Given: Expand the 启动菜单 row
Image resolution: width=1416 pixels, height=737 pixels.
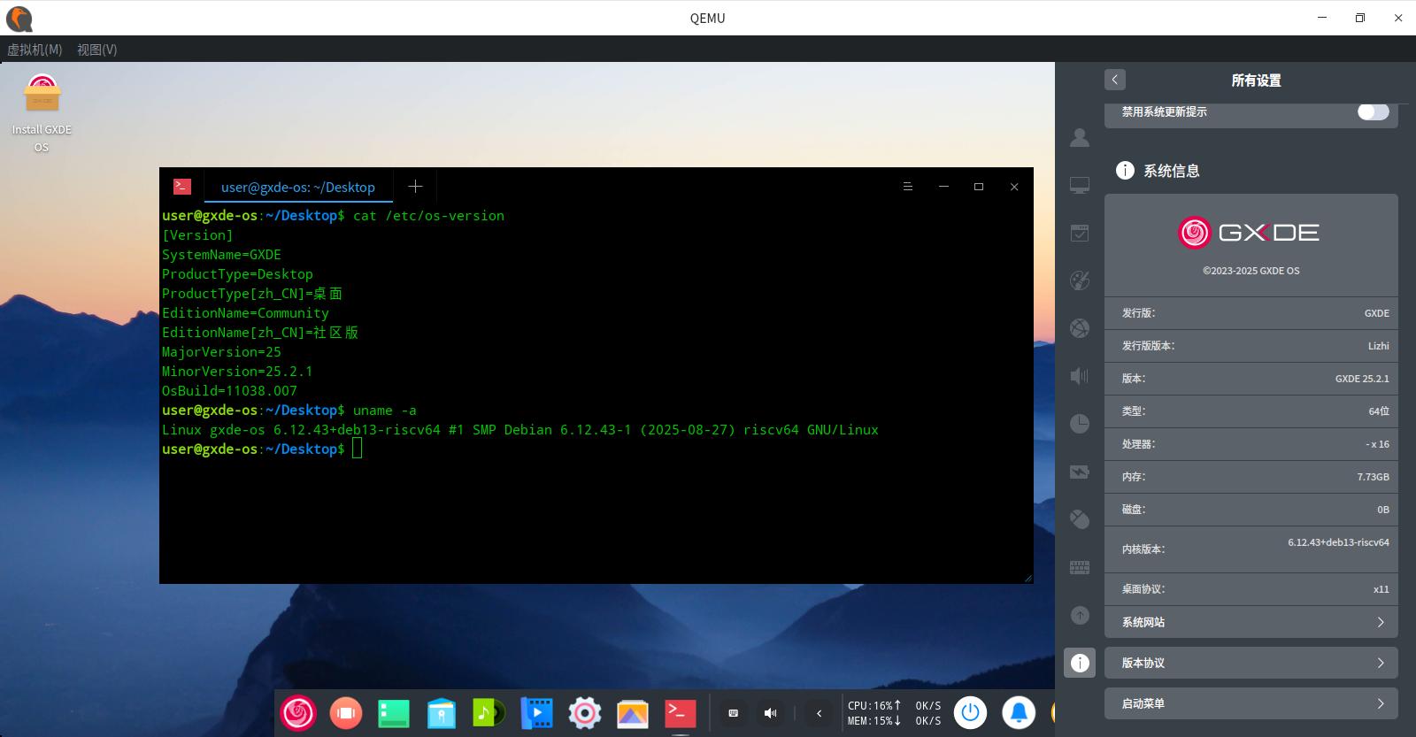Looking at the screenshot, I should [x=1251, y=703].
